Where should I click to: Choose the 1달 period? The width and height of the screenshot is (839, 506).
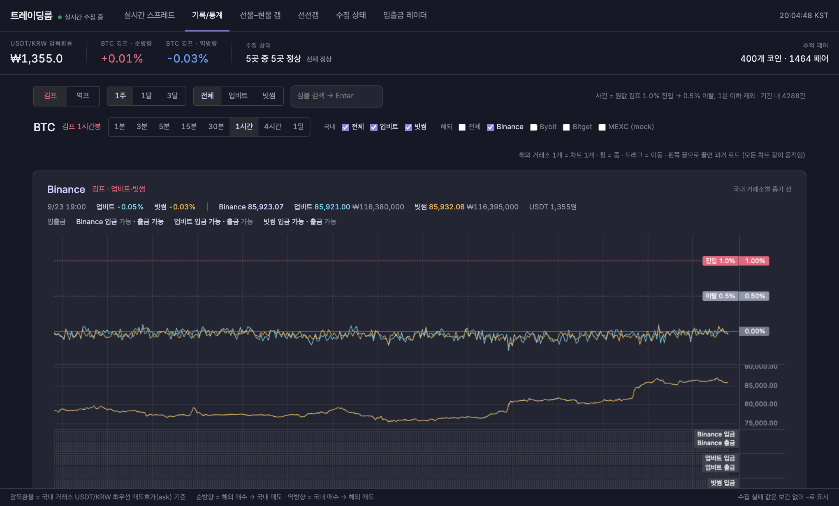click(146, 96)
